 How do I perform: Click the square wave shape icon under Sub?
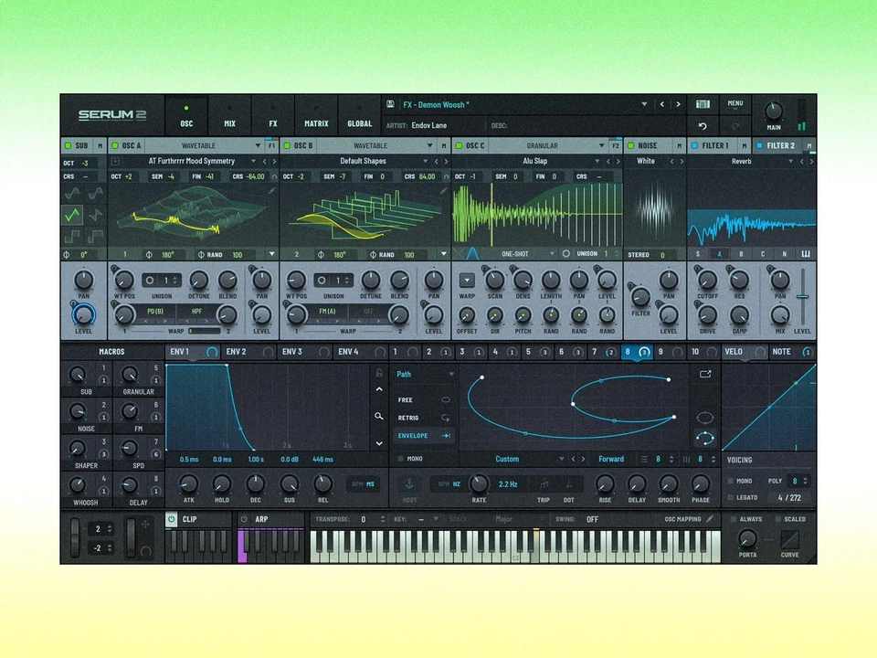72,236
